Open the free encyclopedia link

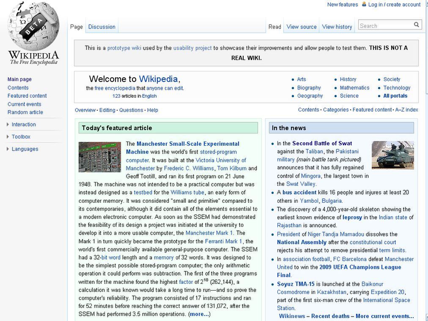pos(115,88)
